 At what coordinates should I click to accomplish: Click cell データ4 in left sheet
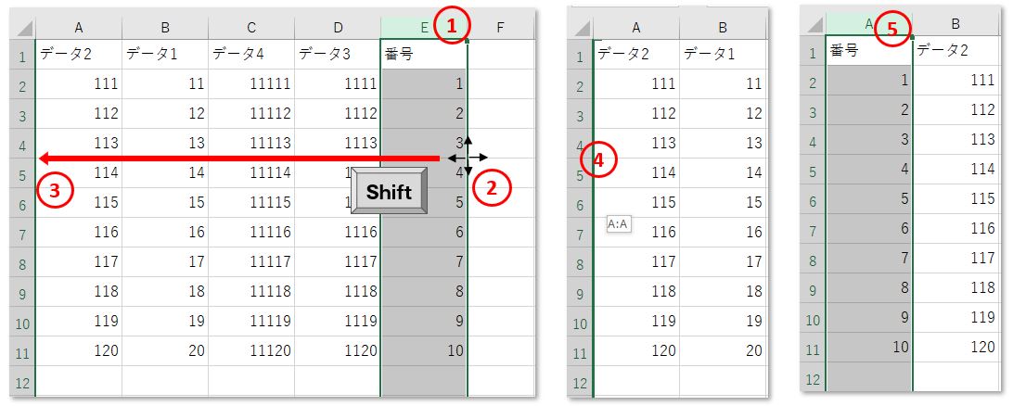pos(251,54)
